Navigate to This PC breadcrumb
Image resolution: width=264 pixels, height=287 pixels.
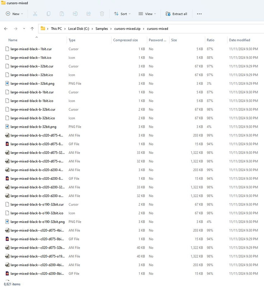pyautogui.click(x=56, y=29)
